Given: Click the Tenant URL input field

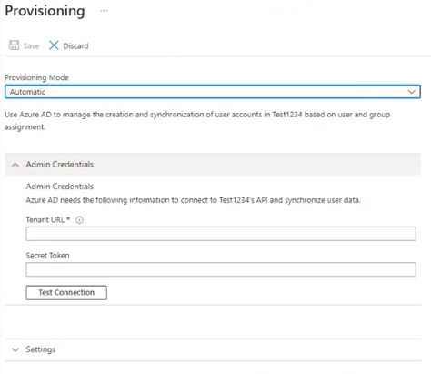Looking at the screenshot, I should [221, 234].
